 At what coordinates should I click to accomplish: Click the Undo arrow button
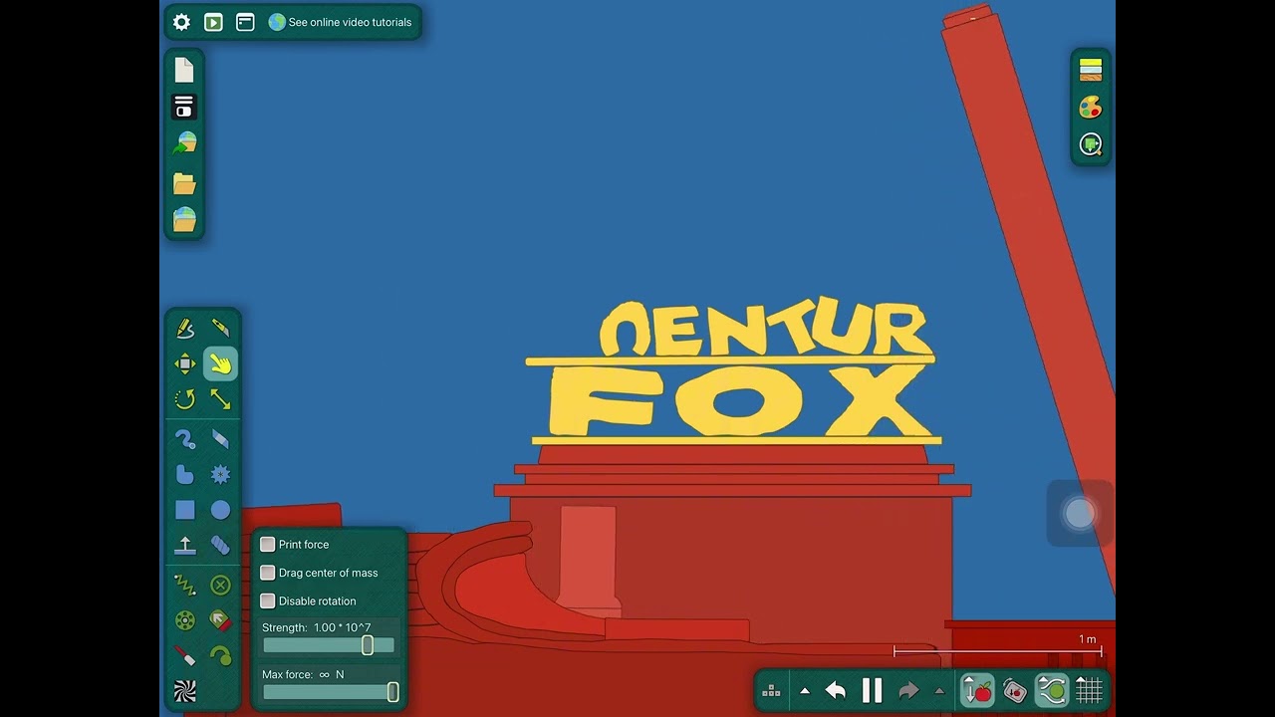836,690
